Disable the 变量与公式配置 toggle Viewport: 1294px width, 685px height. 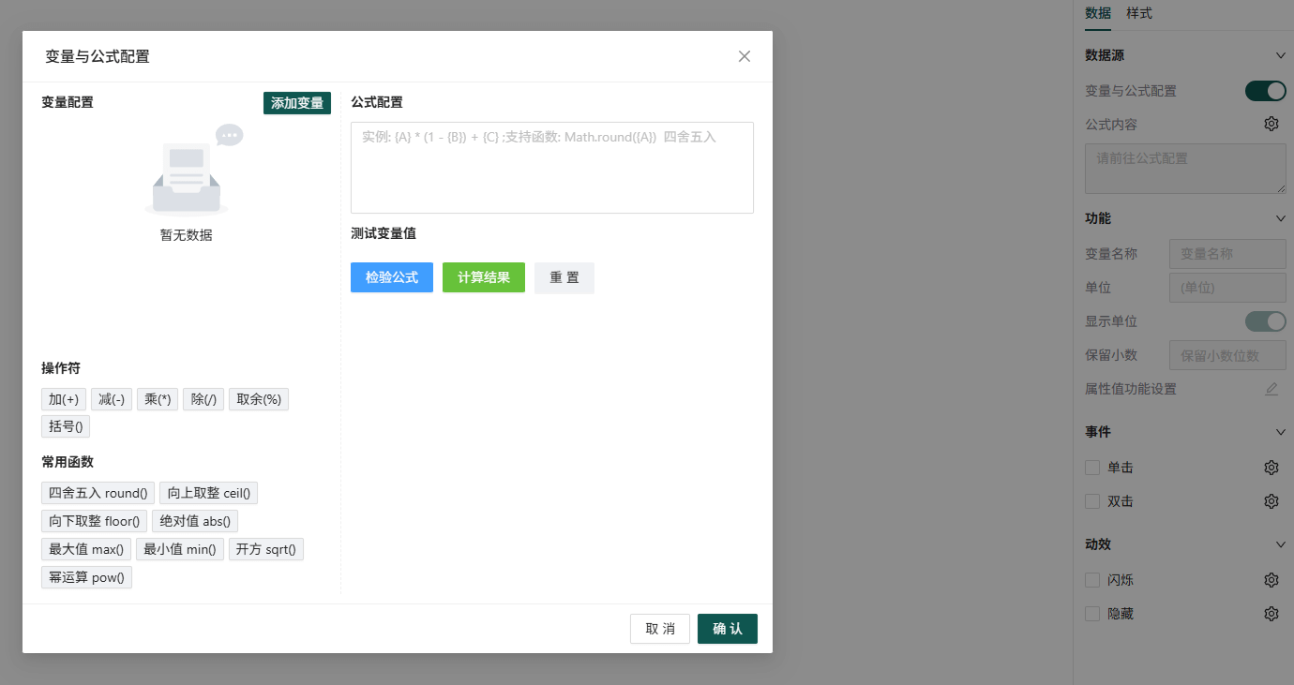[x=1265, y=89]
